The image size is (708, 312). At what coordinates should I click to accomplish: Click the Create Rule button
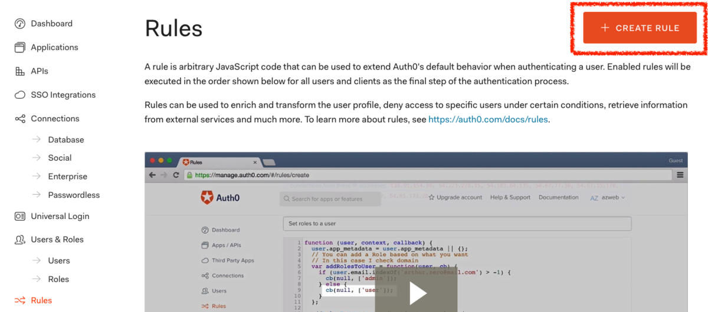(640, 28)
